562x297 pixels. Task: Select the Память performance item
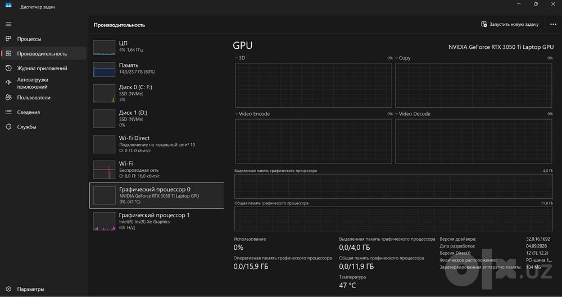(x=156, y=68)
